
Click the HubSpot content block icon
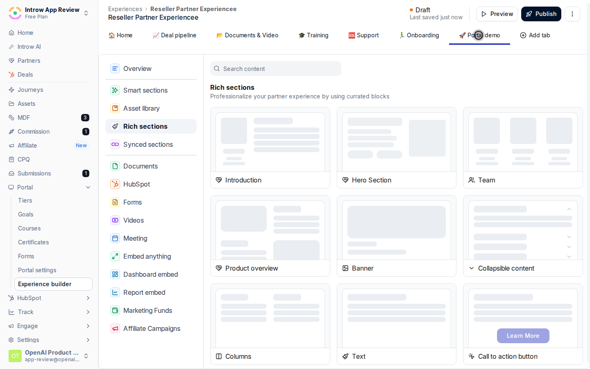(x=115, y=184)
